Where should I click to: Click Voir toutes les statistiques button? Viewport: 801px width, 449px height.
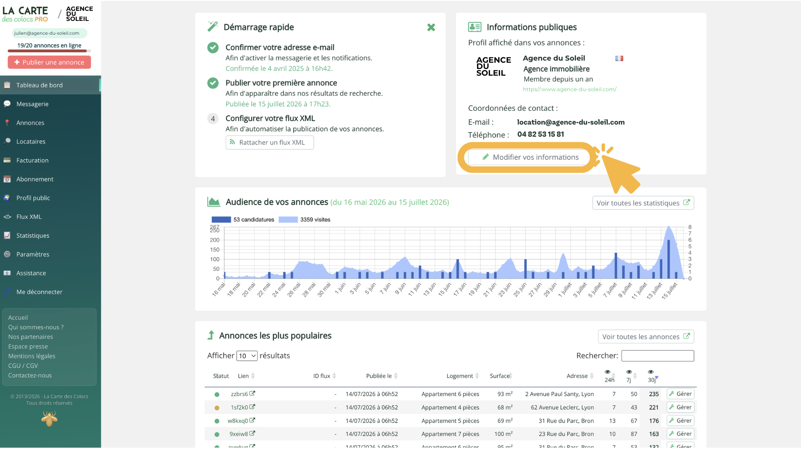coord(643,203)
